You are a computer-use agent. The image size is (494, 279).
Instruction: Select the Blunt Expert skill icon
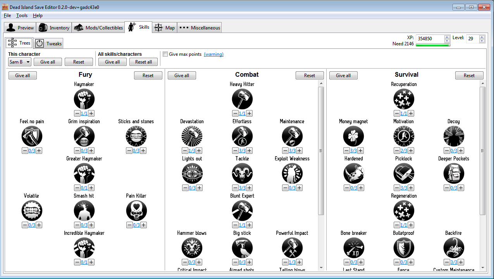pyautogui.click(x=242, y=210)
